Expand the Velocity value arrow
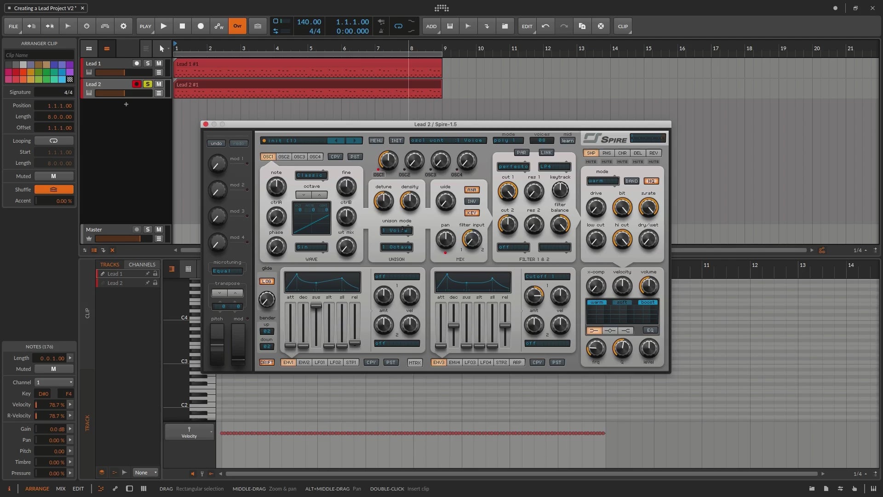 tap(70, 405)
